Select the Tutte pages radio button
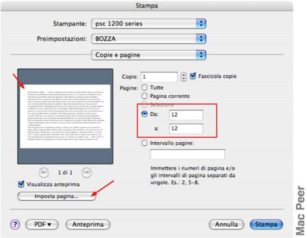 145,88
